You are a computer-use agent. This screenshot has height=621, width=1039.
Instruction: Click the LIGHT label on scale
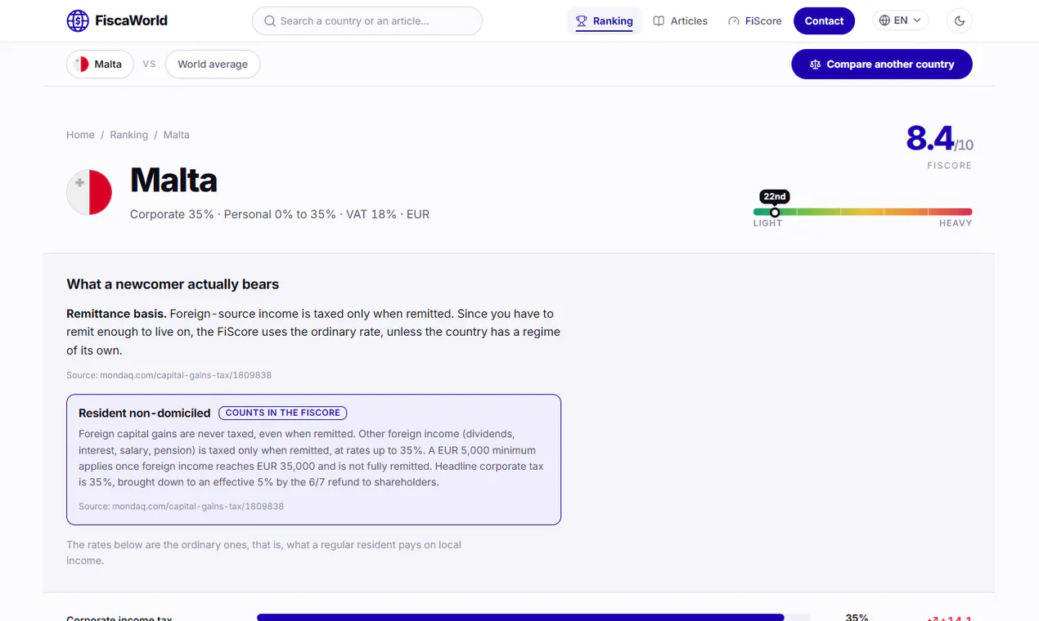767,223
